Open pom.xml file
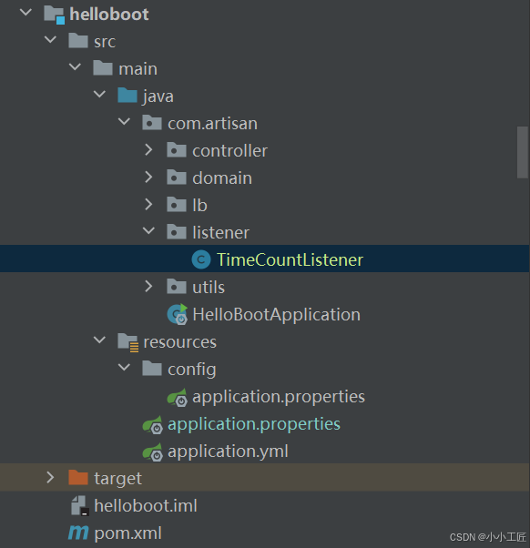 pos(127,533)
